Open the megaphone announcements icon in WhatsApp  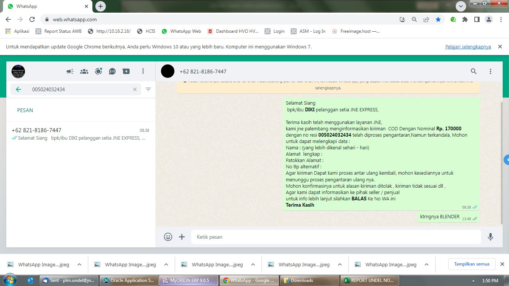point(70,71)
